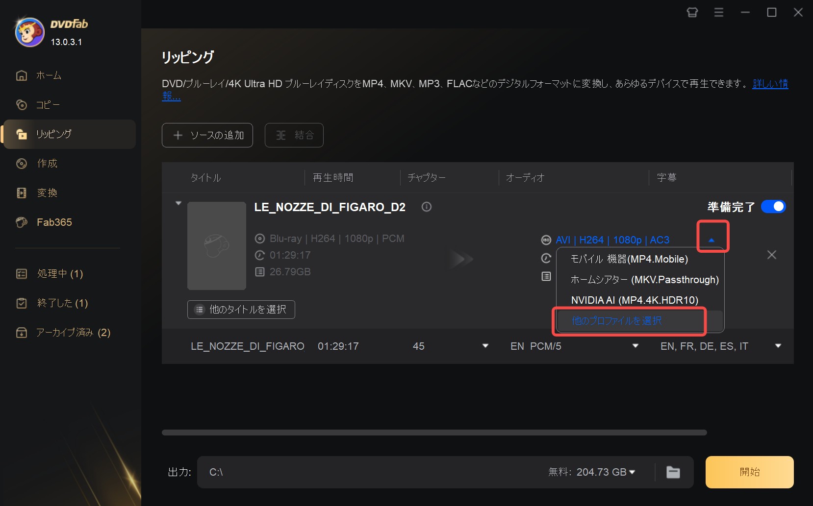
Task: Click the 開始 start button
Action: tap(750, 472)
